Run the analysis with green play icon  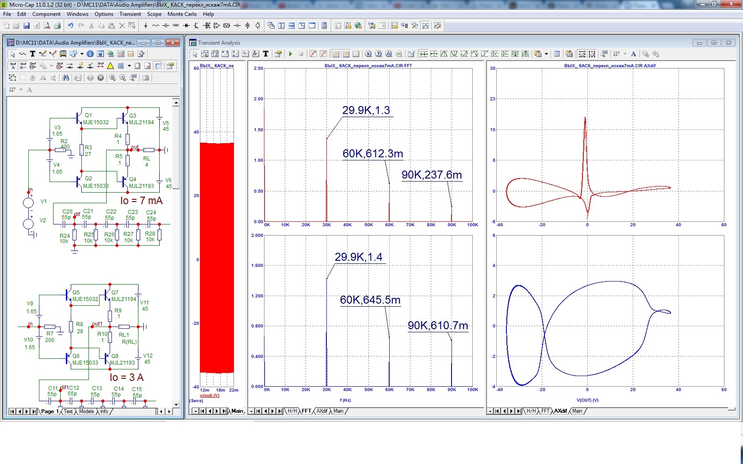point(291,54)
